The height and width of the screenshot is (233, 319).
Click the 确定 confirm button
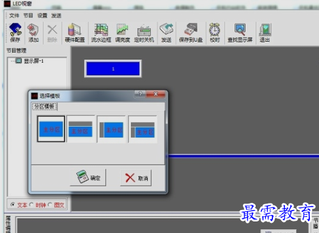88,177
